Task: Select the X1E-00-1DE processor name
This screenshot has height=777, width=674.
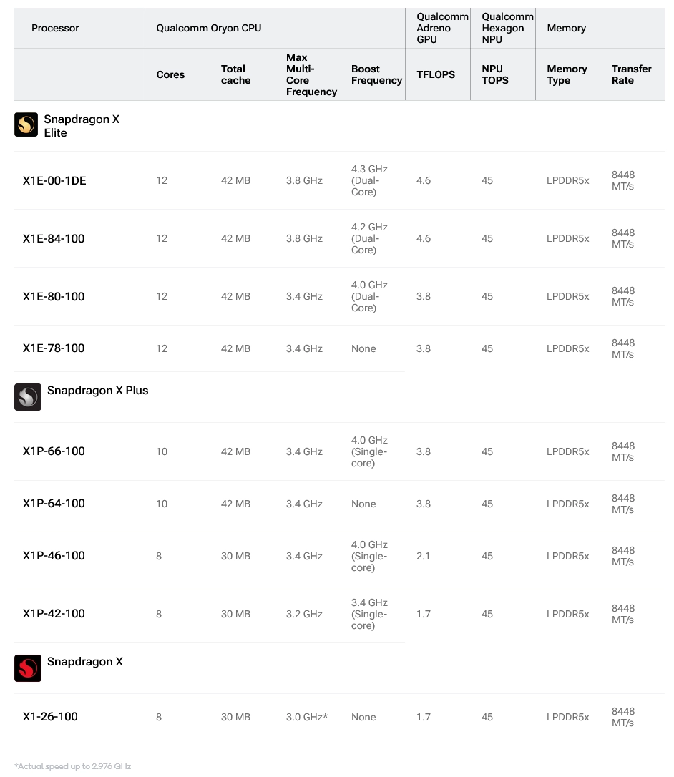Action: [54, 181]
